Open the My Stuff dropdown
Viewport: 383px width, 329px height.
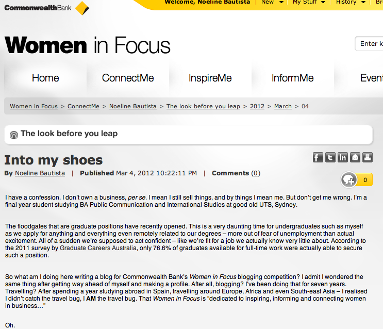(x=309, y=2)
